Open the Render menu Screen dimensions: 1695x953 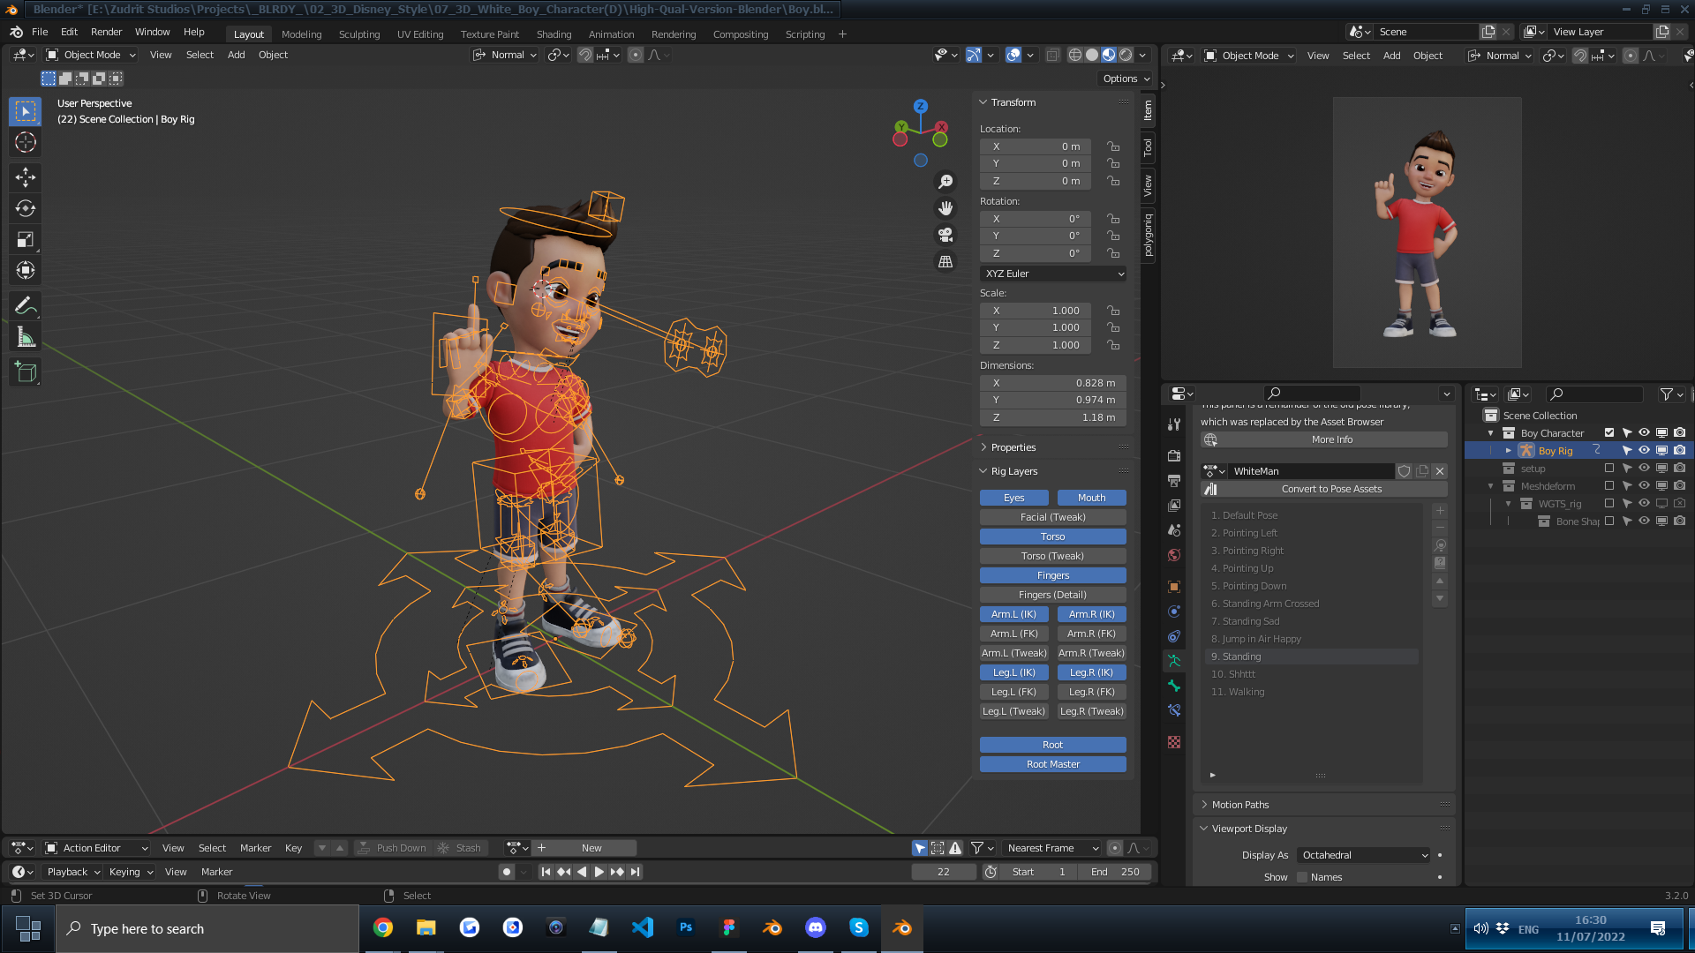(106, 32)
